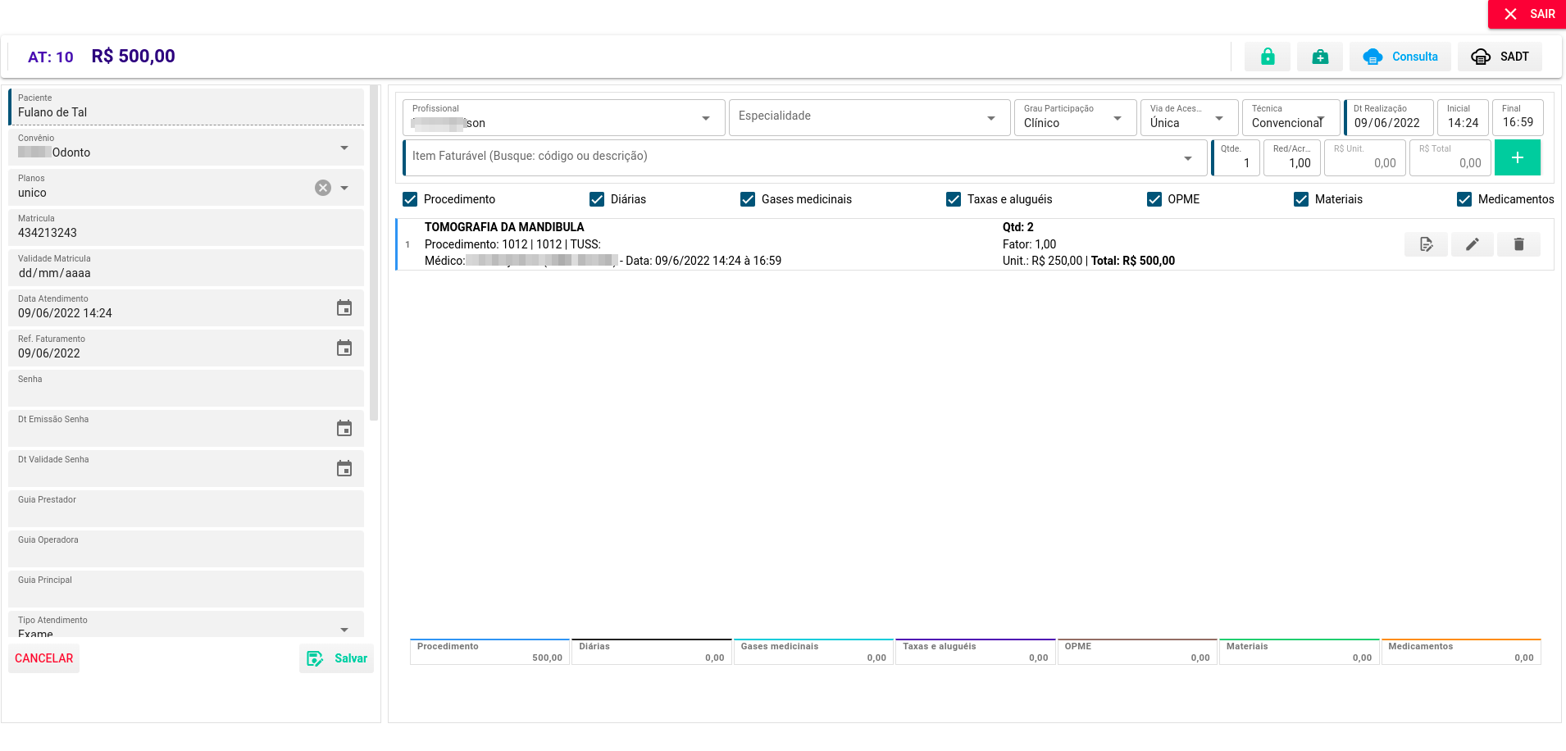Disable the Medicamentos filter checkbox
The width and height of the screenshot is (1566, 751).
(x=1464, y=199)
